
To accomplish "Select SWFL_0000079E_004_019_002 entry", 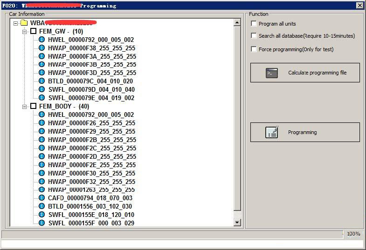I will click(x=91, y=98).
